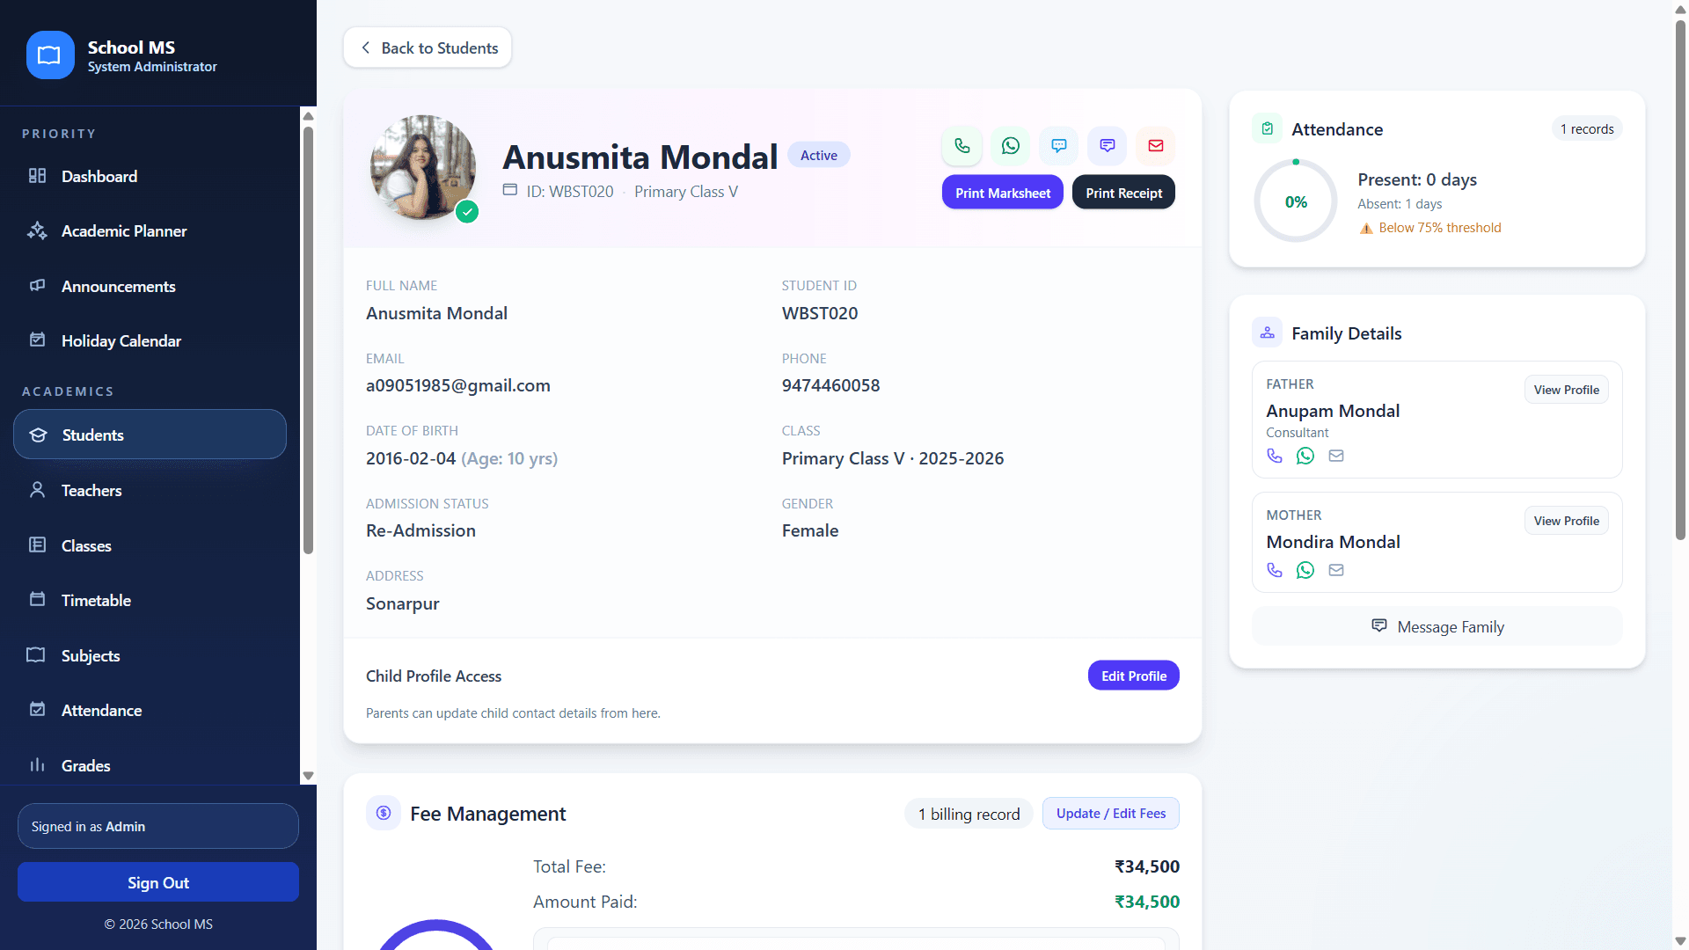Click the address value Sonarpur
The height and width of the screenshot is (950, 1689).
point(402,603)
